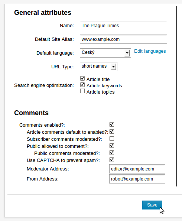Click the From Address email field
The image size is (182, 221).
[137, 179]
